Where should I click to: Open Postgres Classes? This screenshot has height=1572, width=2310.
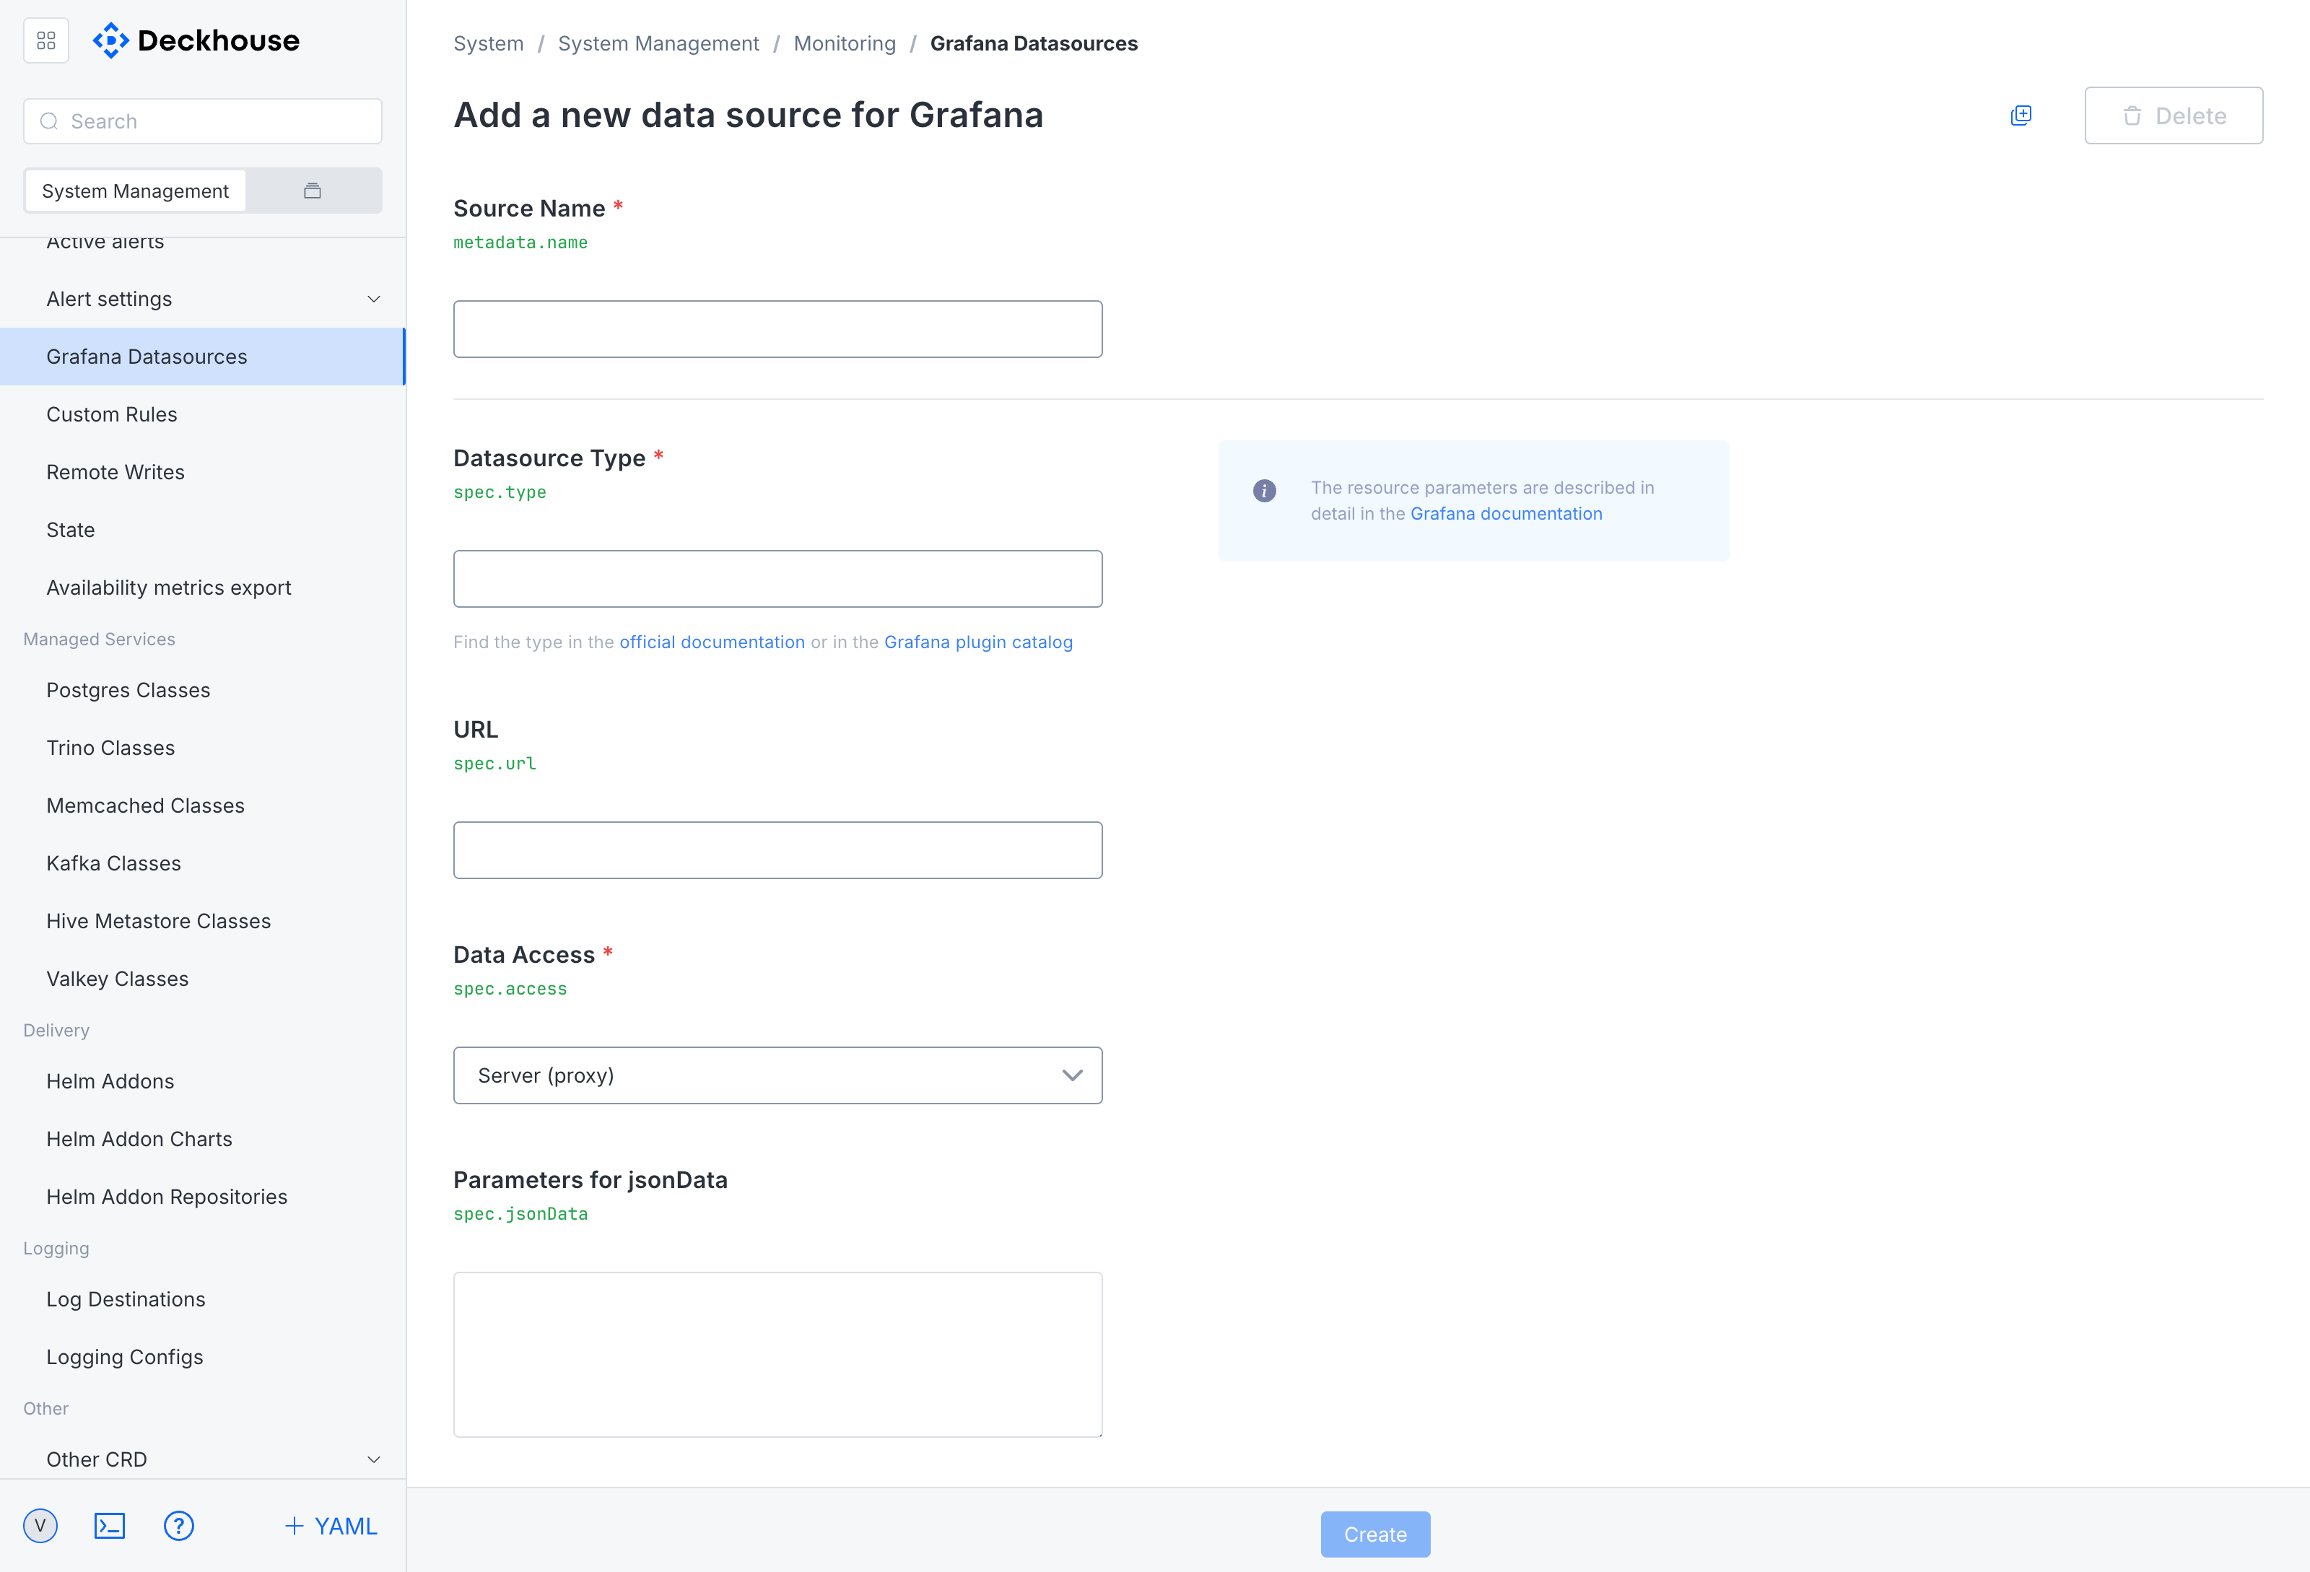(203, 689)
